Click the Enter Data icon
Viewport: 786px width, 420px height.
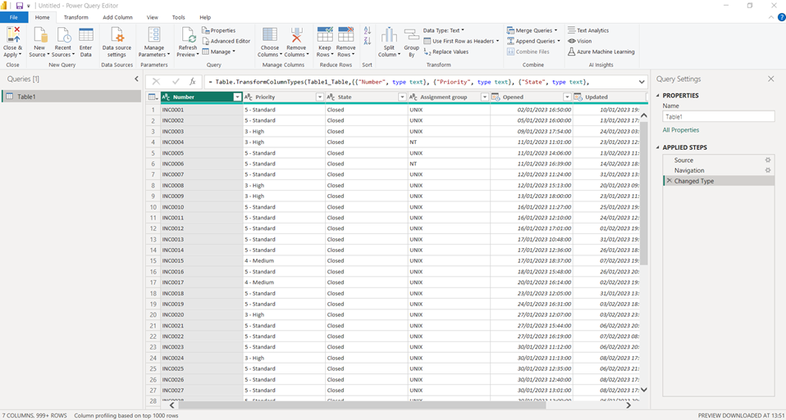[85, 35]
